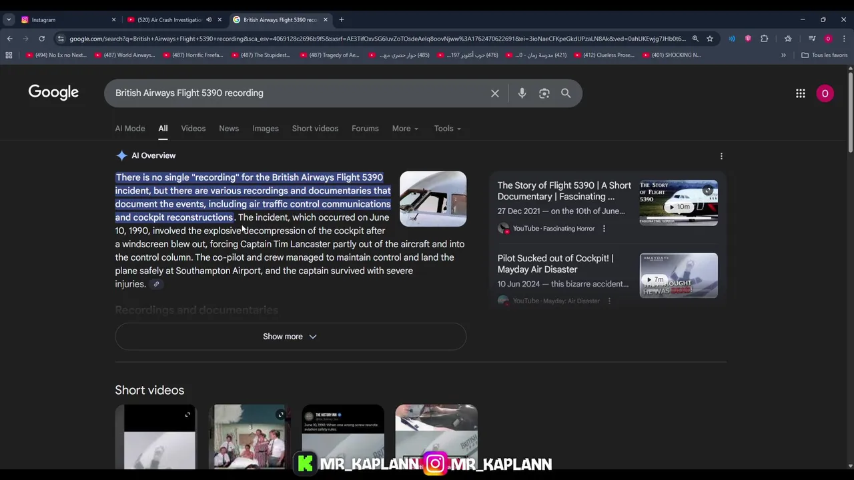The width and height of the screenshot is (854, 480).
Task: Click the source link chip after 'injuries.'
Action: (x=156, y=284)
